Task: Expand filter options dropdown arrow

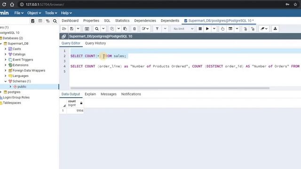Action: point(165,29)
